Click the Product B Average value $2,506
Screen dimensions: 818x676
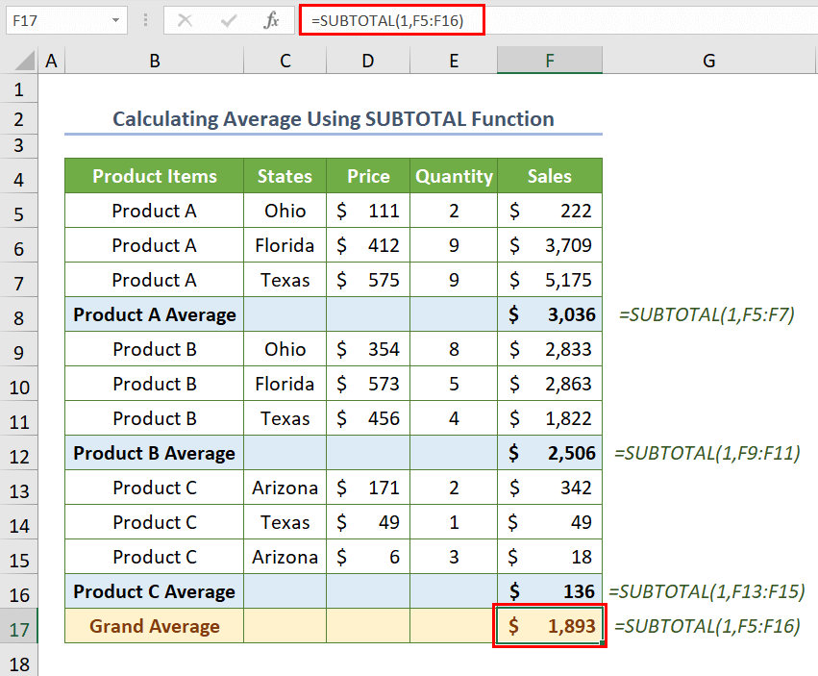[x=550, y=453]
